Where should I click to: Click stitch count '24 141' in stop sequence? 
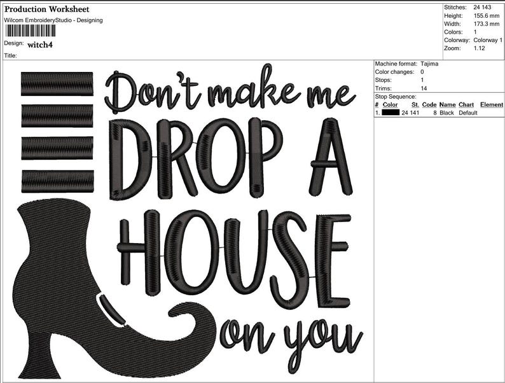point(410,113)
